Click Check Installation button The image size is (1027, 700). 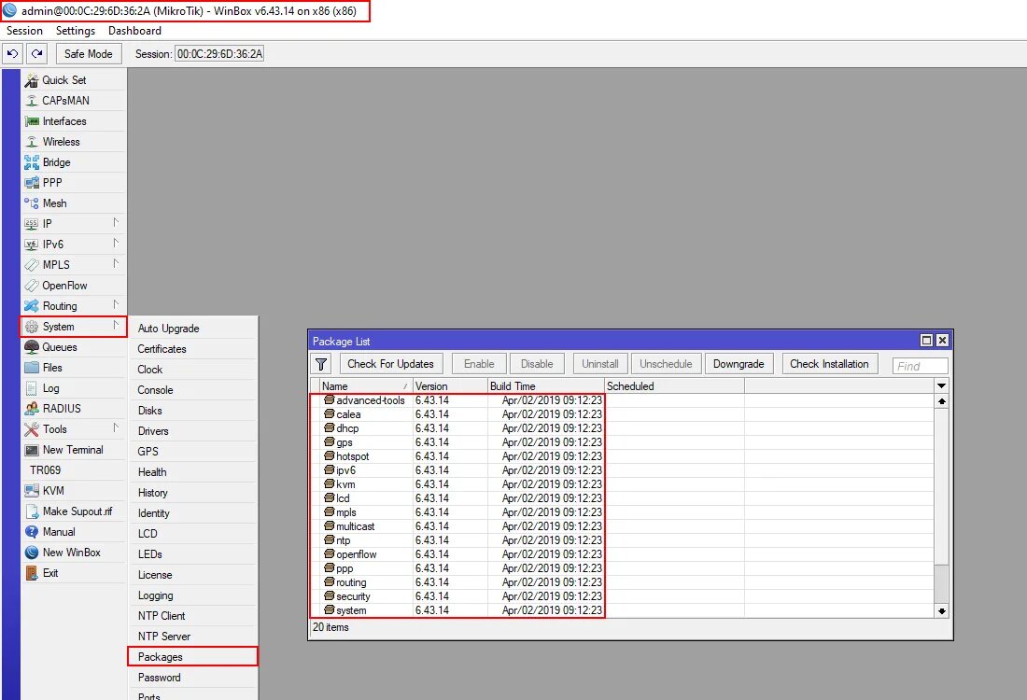click(x=829, y=364)
